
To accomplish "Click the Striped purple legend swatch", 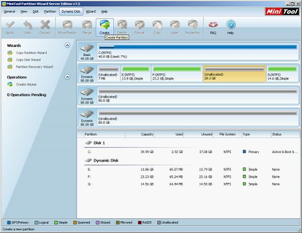I will pos(97,222).
